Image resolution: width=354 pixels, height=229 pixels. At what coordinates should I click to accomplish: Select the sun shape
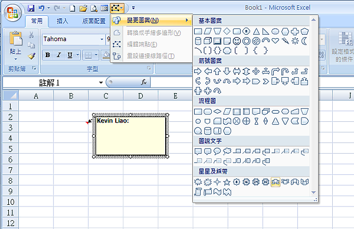pos(295,41)
